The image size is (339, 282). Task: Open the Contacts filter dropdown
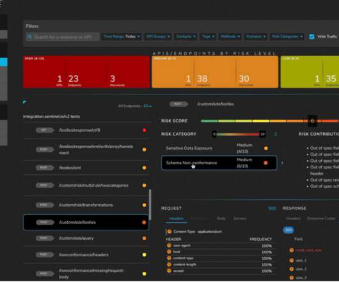point(186,36)
